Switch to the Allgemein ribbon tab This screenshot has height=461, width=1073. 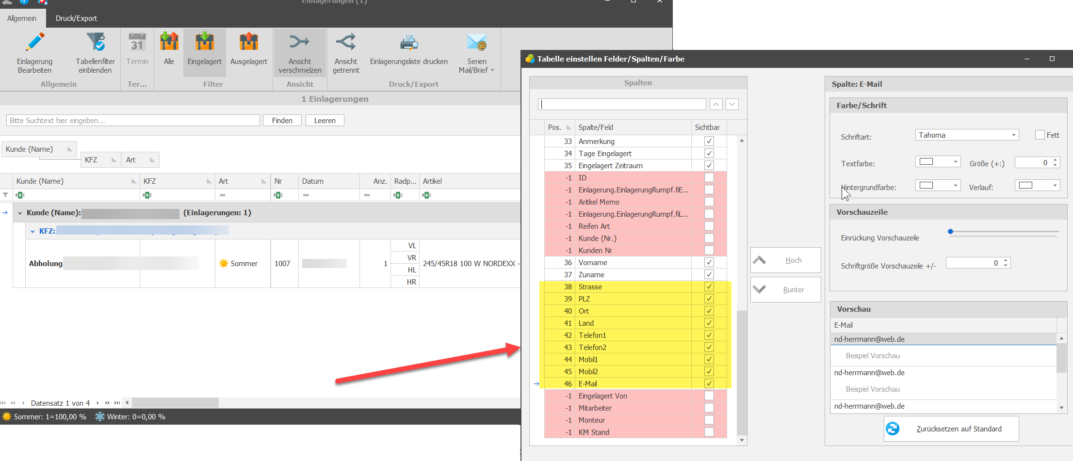tap(22, 18)
